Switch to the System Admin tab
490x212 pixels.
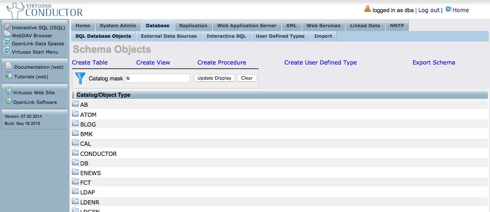[x=118, y=26]
